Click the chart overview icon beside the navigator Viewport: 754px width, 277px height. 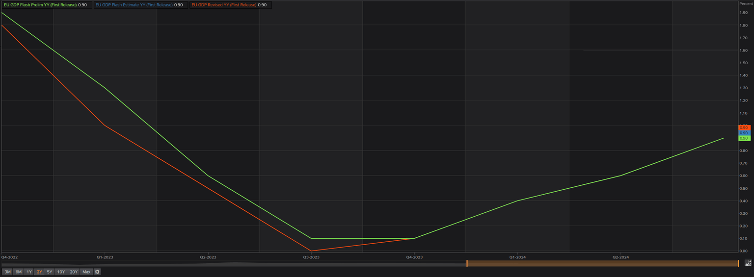748,263
